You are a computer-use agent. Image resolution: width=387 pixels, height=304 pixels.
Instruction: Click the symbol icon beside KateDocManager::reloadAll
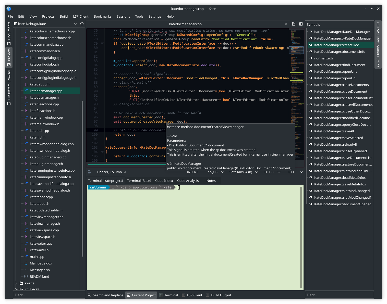[x=311, y=144]
